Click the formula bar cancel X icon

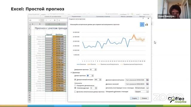[46, 20]
